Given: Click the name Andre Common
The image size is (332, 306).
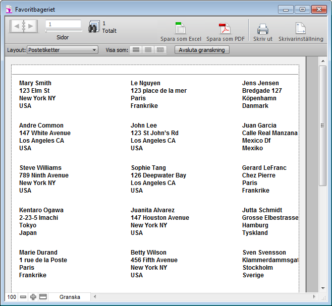Looking at the screenshot, I should click(41, 126).
